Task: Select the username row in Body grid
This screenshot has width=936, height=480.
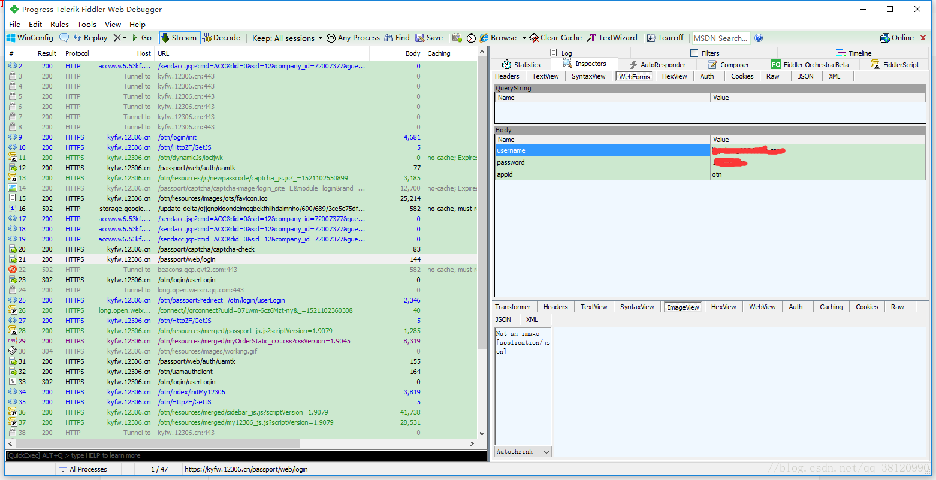Action: click(x=710, y=150)
